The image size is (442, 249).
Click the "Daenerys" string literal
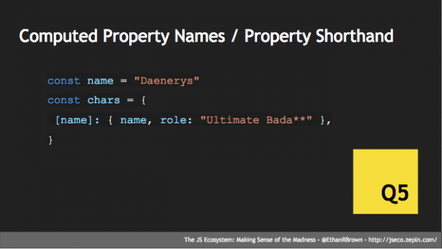(167, 81)
